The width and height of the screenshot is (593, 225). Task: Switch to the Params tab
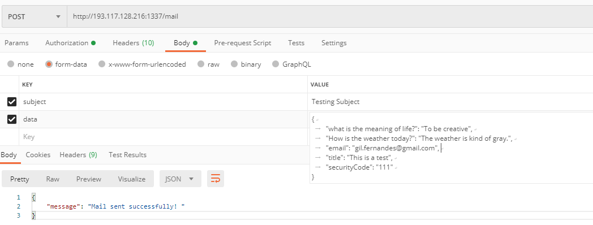[x=16, y=43]
